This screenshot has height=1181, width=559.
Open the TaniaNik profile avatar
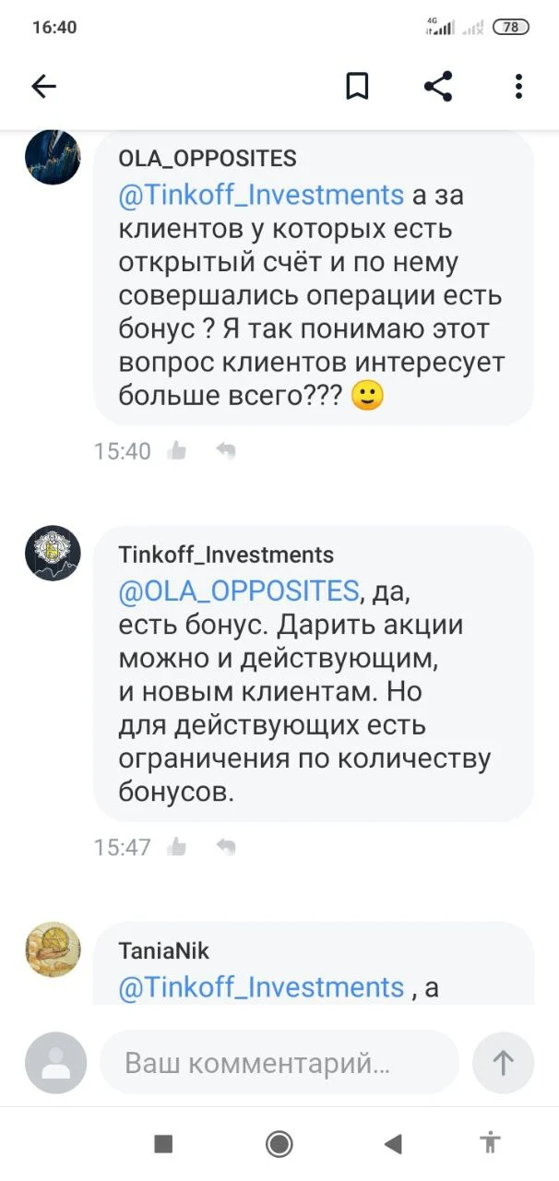coord(53,949)
